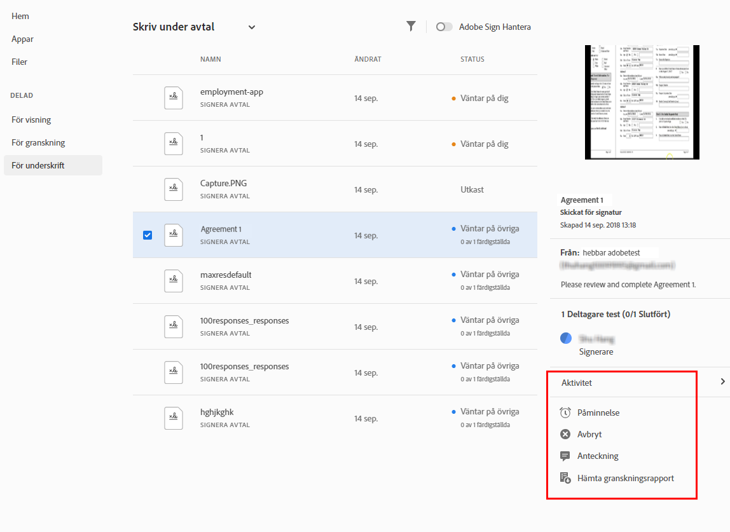Click the filter funnel icon
Screen dimensions: 730x532
[x=411, y=26]
